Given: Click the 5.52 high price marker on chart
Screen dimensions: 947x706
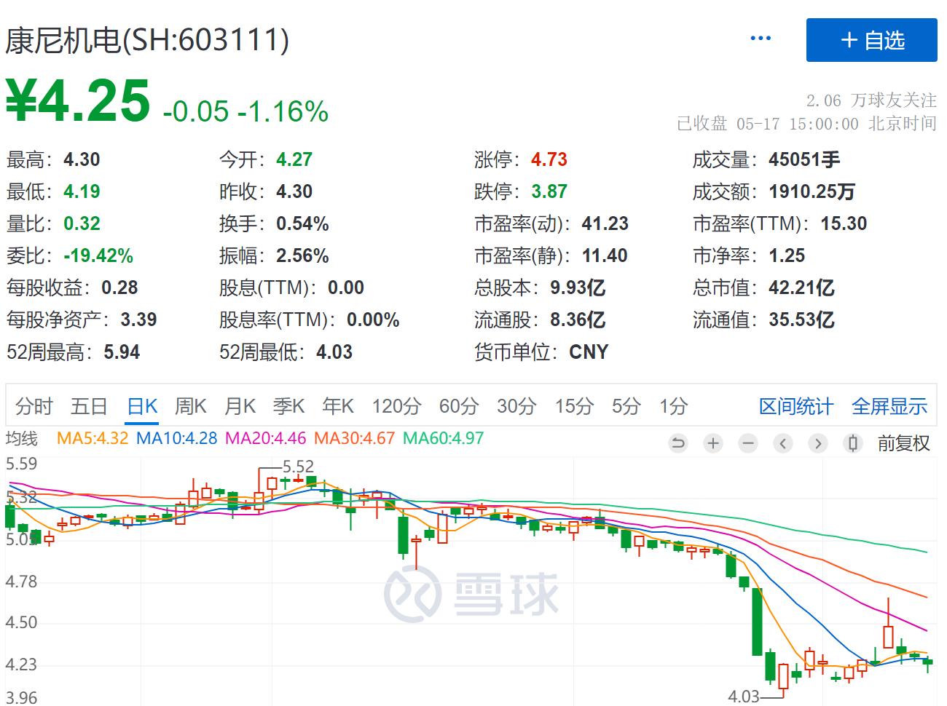Looking at the screenshot, I should point(298,467).
